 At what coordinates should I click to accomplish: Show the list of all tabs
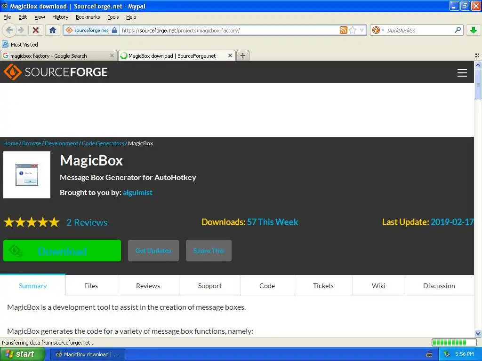(x=477, y=55)
